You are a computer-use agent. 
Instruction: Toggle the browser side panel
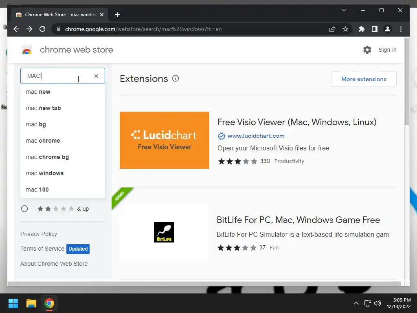[x=375, y=29]
